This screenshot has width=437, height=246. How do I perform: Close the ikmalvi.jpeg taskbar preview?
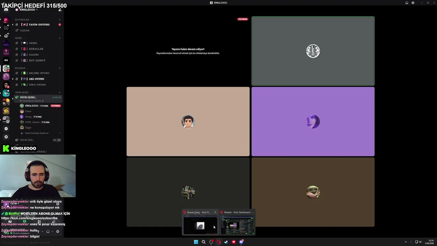coord(215,212)
